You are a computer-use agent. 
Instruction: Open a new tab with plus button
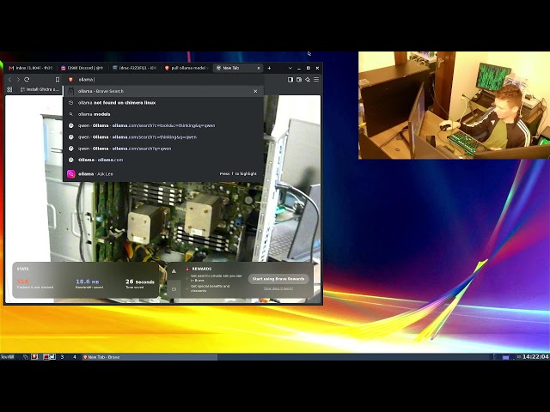pyautogui.click(x=269, y=68)
